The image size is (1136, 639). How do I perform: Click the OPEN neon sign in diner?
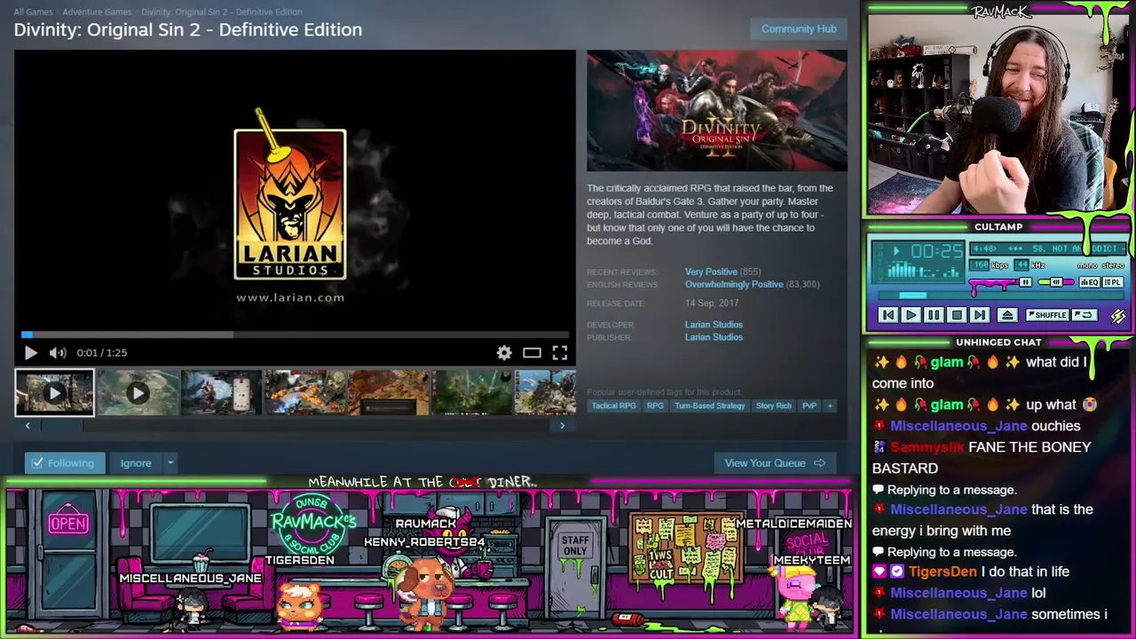click(x=68, y=523)
